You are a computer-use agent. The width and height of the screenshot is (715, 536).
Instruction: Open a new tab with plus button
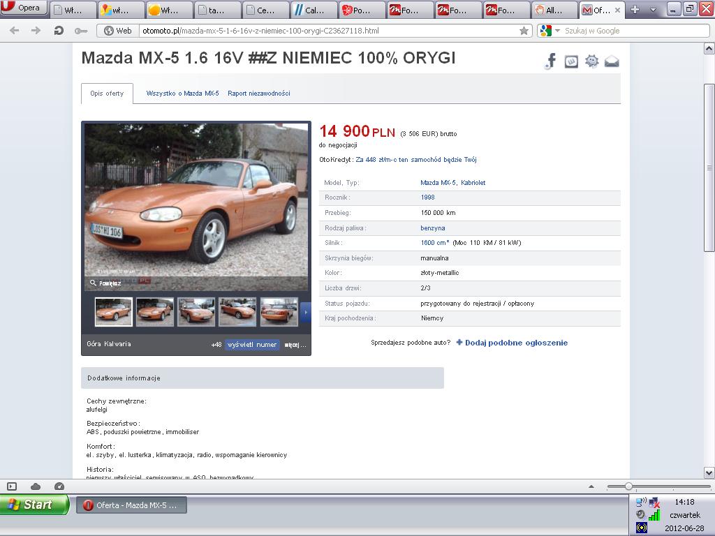point(635,9)
